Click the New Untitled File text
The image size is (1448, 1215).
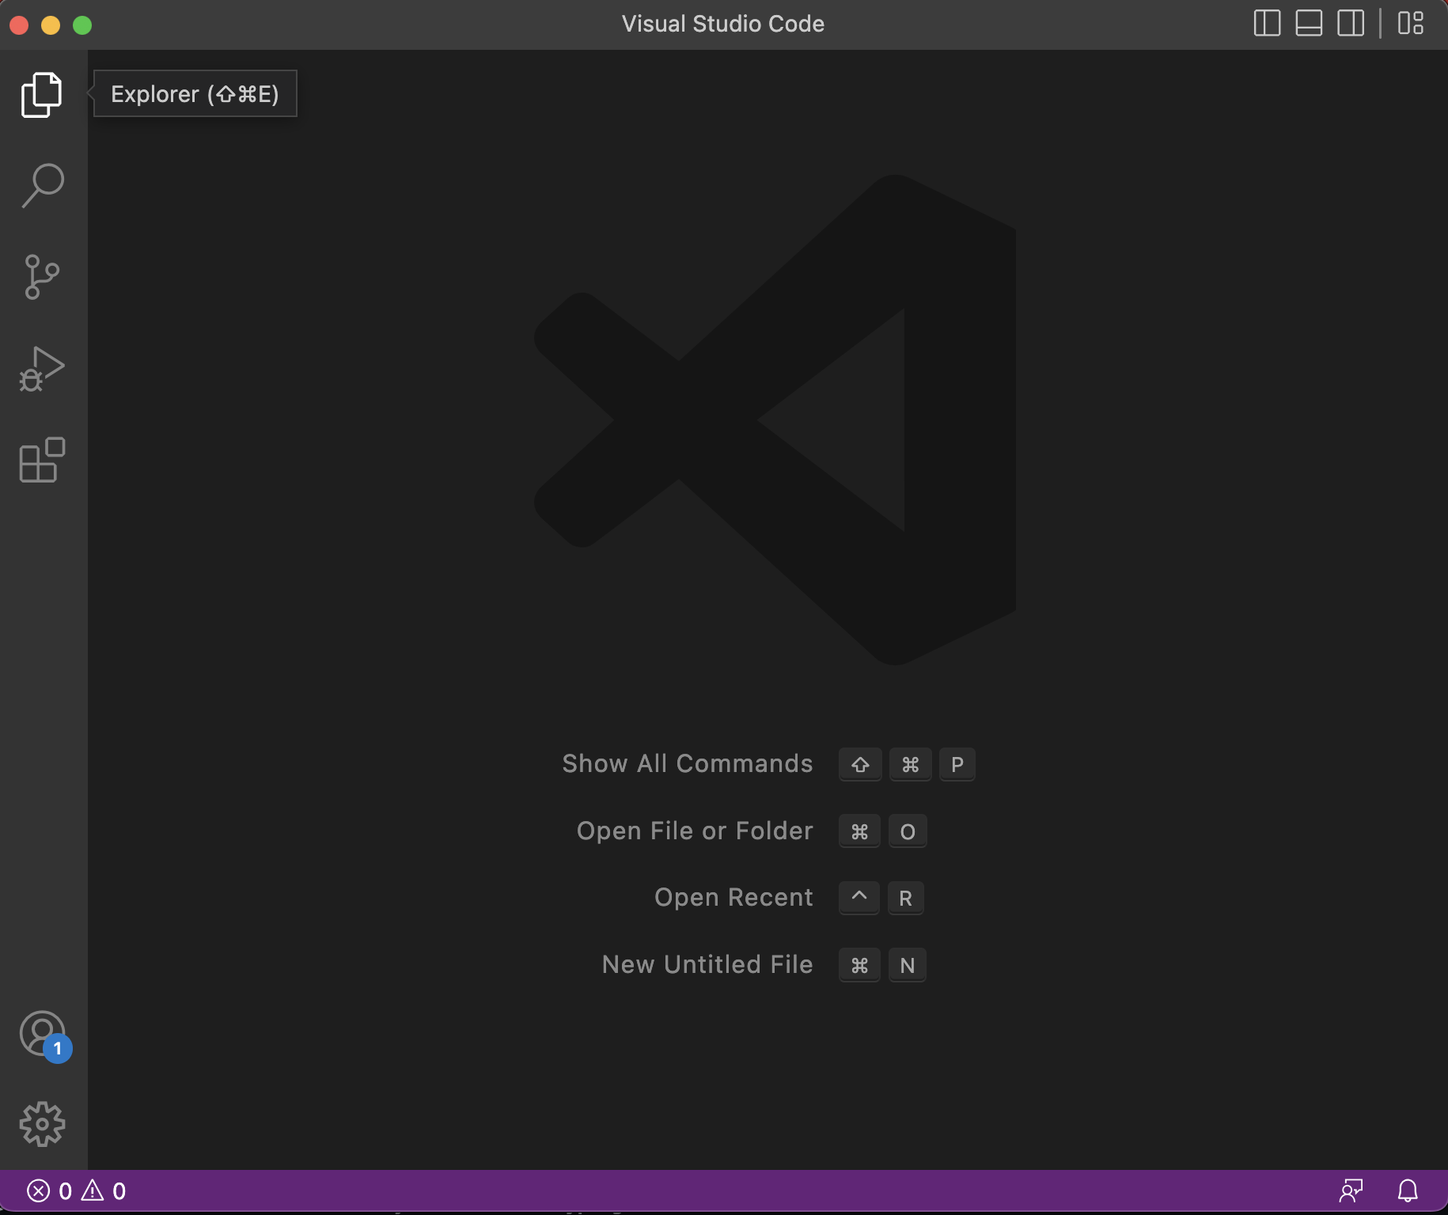707,965
